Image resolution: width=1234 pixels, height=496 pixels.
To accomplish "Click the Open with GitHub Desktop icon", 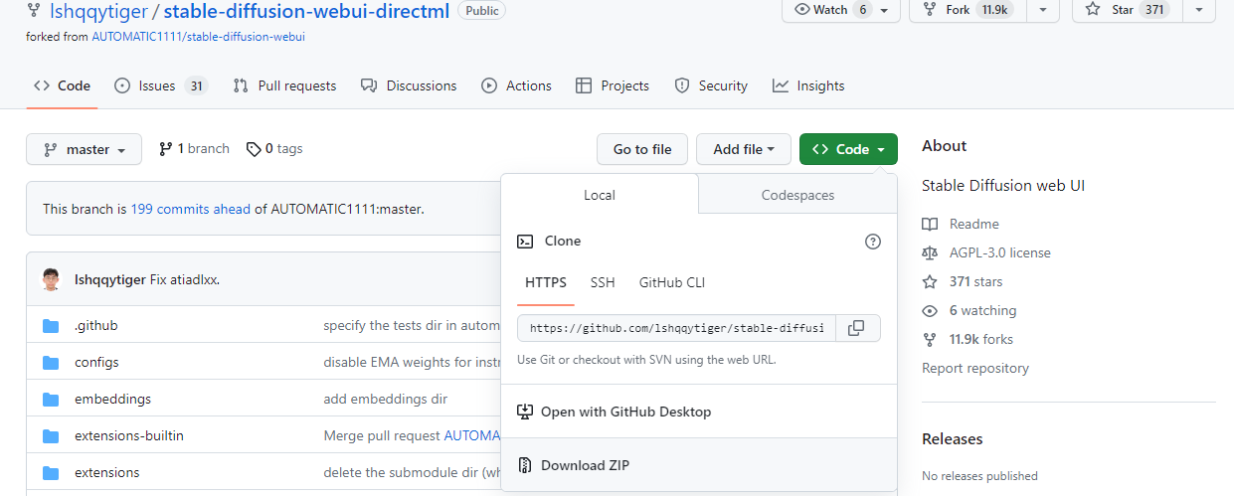I will pyautogui.click(x=524, y=412).
